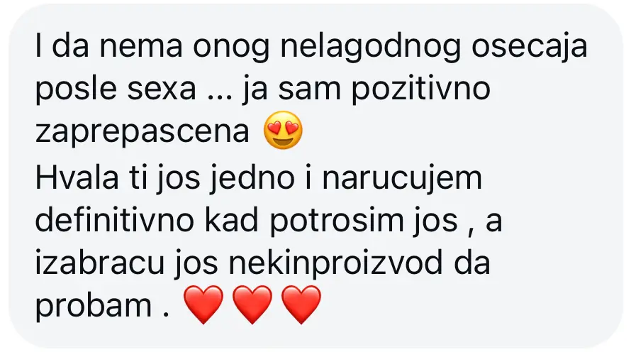Click the word "probam"
Screen dimensions: 631x352
94,307
